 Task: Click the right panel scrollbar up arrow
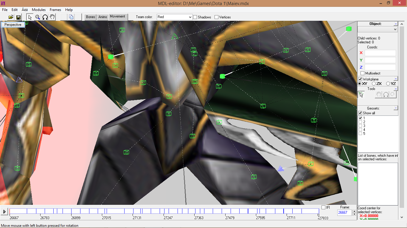[x=402, y=23]
